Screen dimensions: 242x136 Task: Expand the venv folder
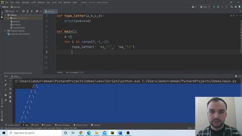click(8, 18)
